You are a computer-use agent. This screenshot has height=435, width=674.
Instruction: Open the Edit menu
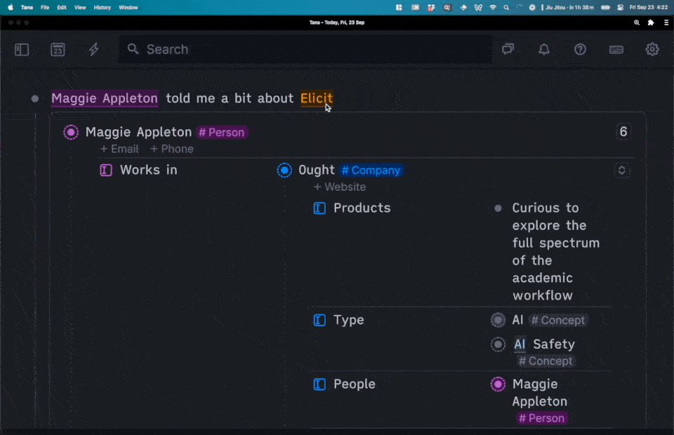point(62,7)
